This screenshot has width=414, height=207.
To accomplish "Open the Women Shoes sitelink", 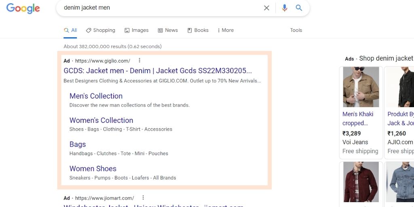I will click(x=93, y=169).
